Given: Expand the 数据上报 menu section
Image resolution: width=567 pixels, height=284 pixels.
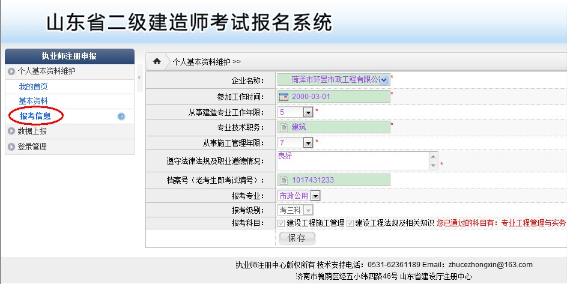Looking at the screenshot, I should pos(70,131).
